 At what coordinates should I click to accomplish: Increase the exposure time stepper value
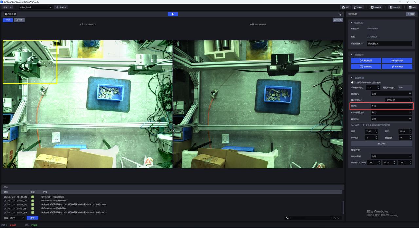click(x=410, y=99)
